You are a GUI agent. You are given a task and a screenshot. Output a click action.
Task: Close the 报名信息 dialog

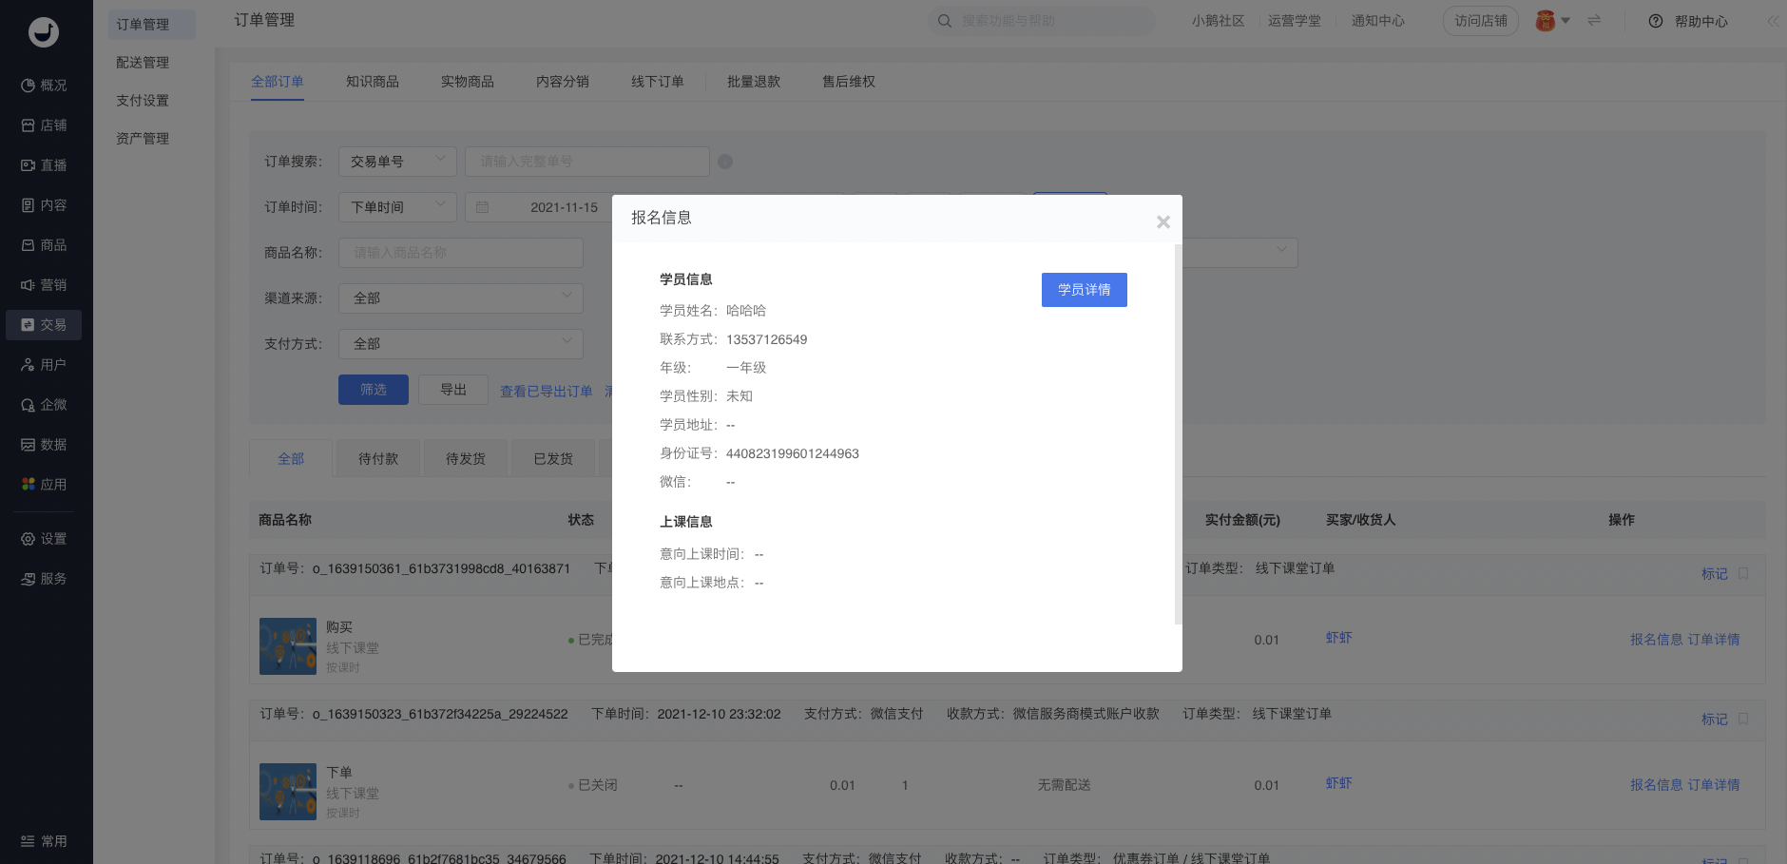(x=1163, y=221)
